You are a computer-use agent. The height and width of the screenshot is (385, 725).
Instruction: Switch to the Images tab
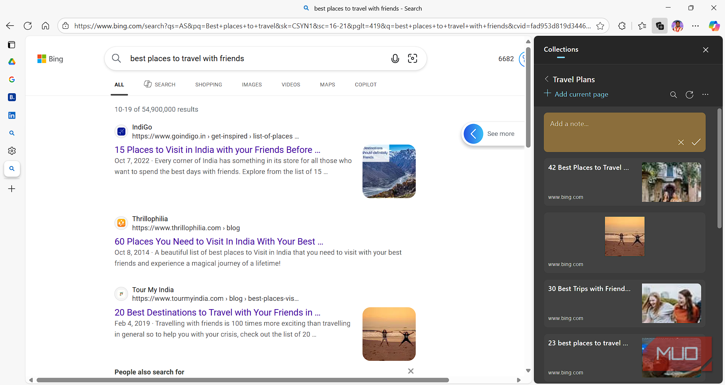pyautogui.click(x=251, y=85)
